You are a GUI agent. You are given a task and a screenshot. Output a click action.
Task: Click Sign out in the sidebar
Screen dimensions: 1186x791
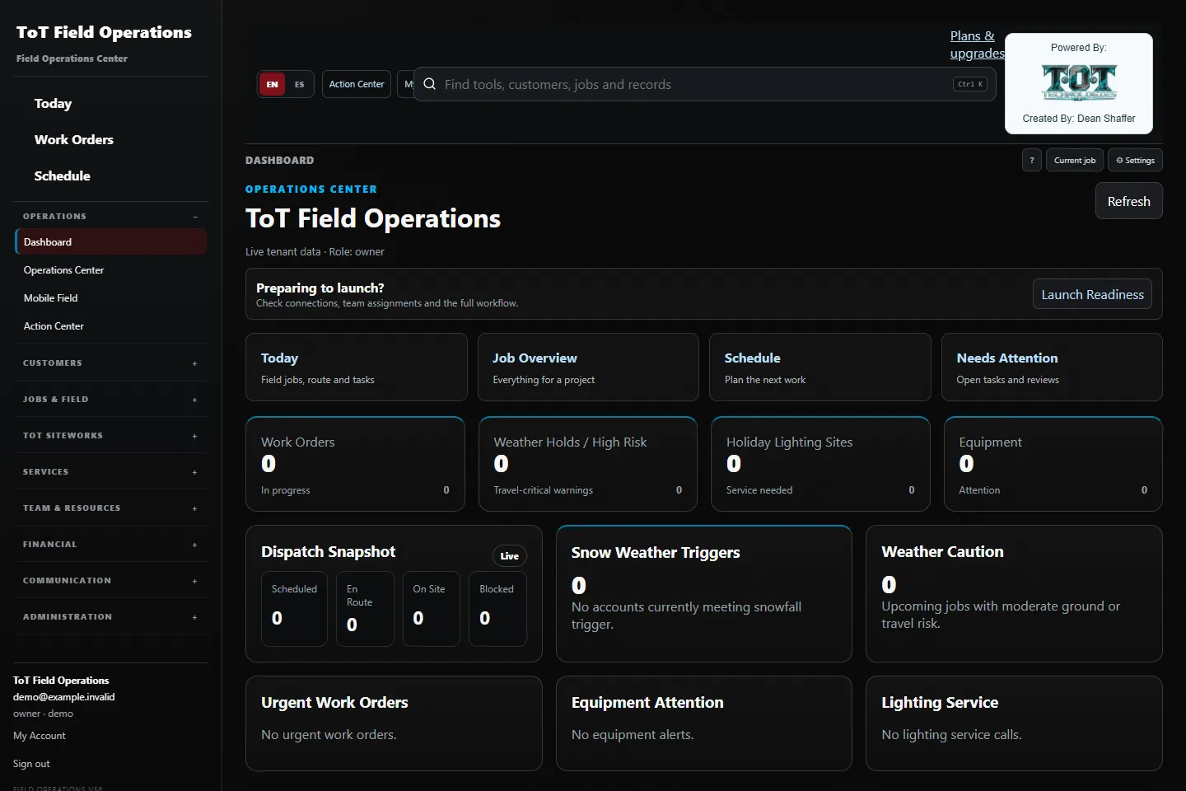point(31,764)
